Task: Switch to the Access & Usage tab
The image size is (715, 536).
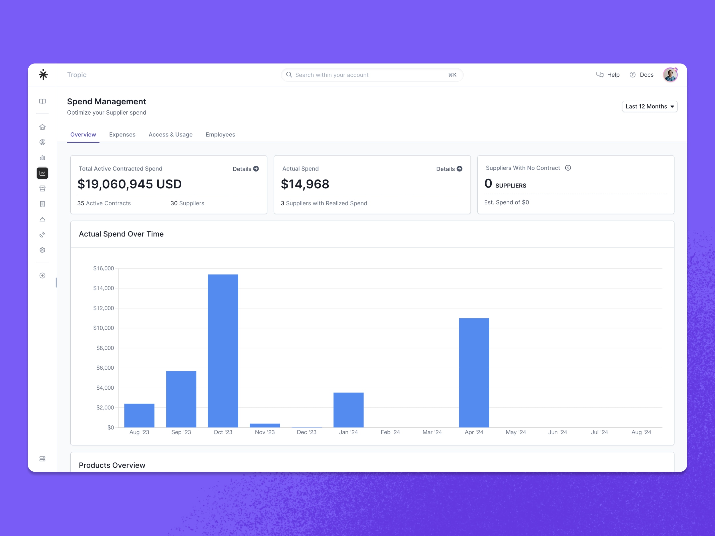Action: [170, 134]
